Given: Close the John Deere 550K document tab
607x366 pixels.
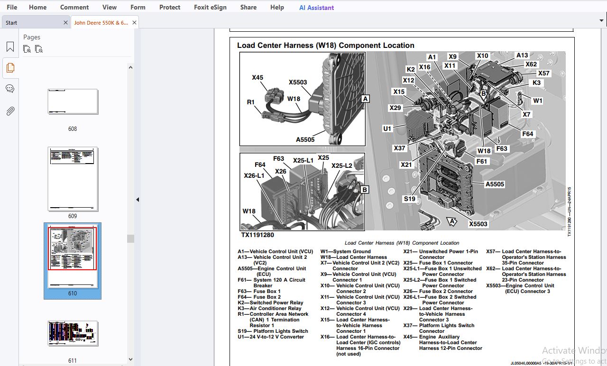Looking at the screenshot, I should tap(134, 22).
